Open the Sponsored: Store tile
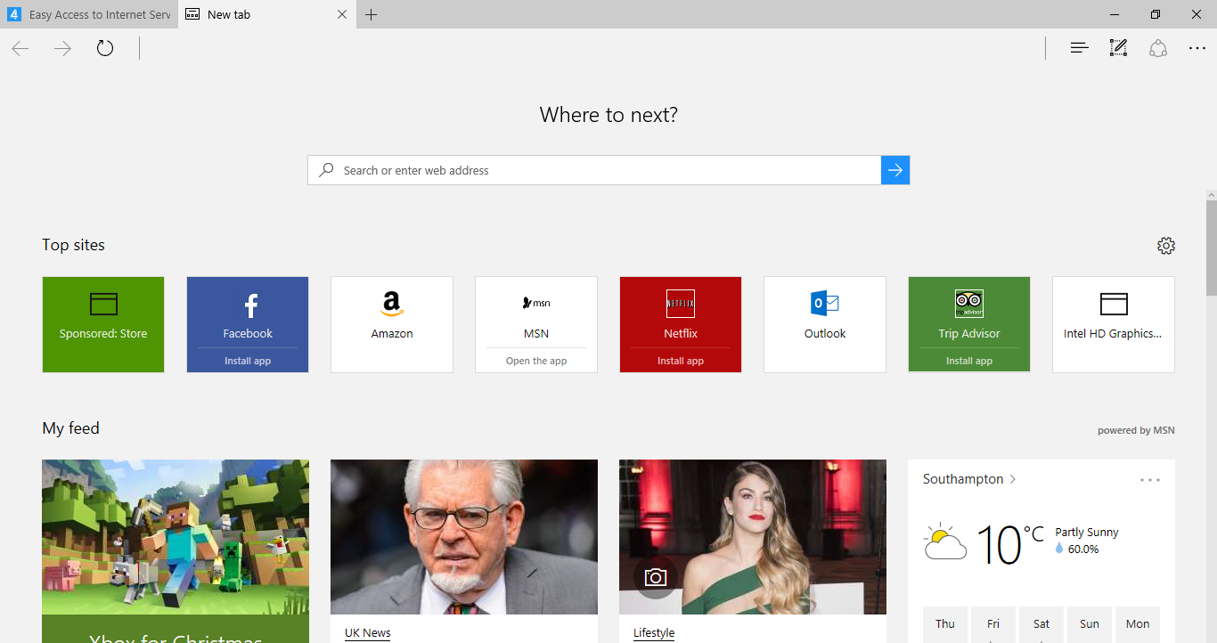1217x643 pixels. click(103, 324)
